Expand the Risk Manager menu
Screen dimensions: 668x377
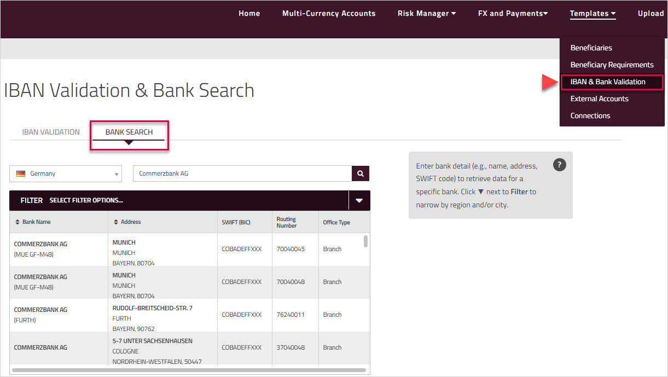(x=426, y=14)
